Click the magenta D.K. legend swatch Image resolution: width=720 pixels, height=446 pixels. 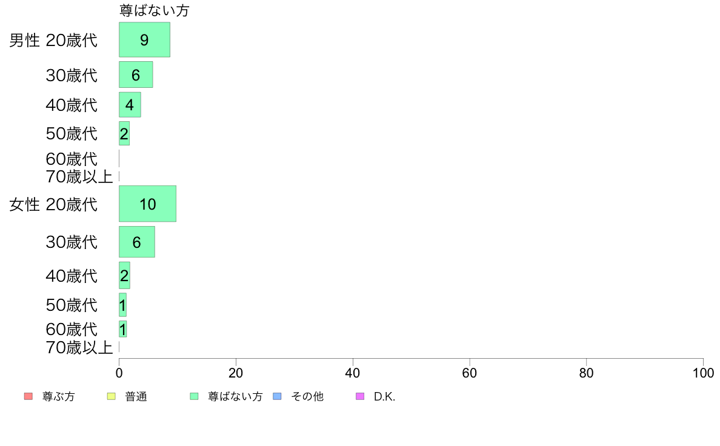coord(360,396)
